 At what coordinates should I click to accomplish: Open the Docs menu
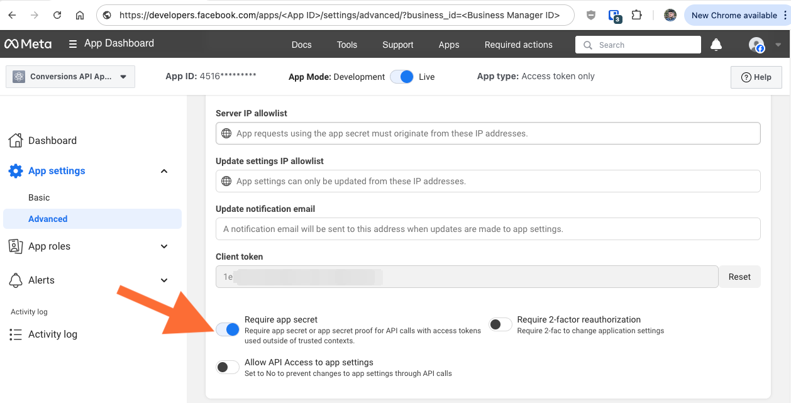click(x=301, y=45)
